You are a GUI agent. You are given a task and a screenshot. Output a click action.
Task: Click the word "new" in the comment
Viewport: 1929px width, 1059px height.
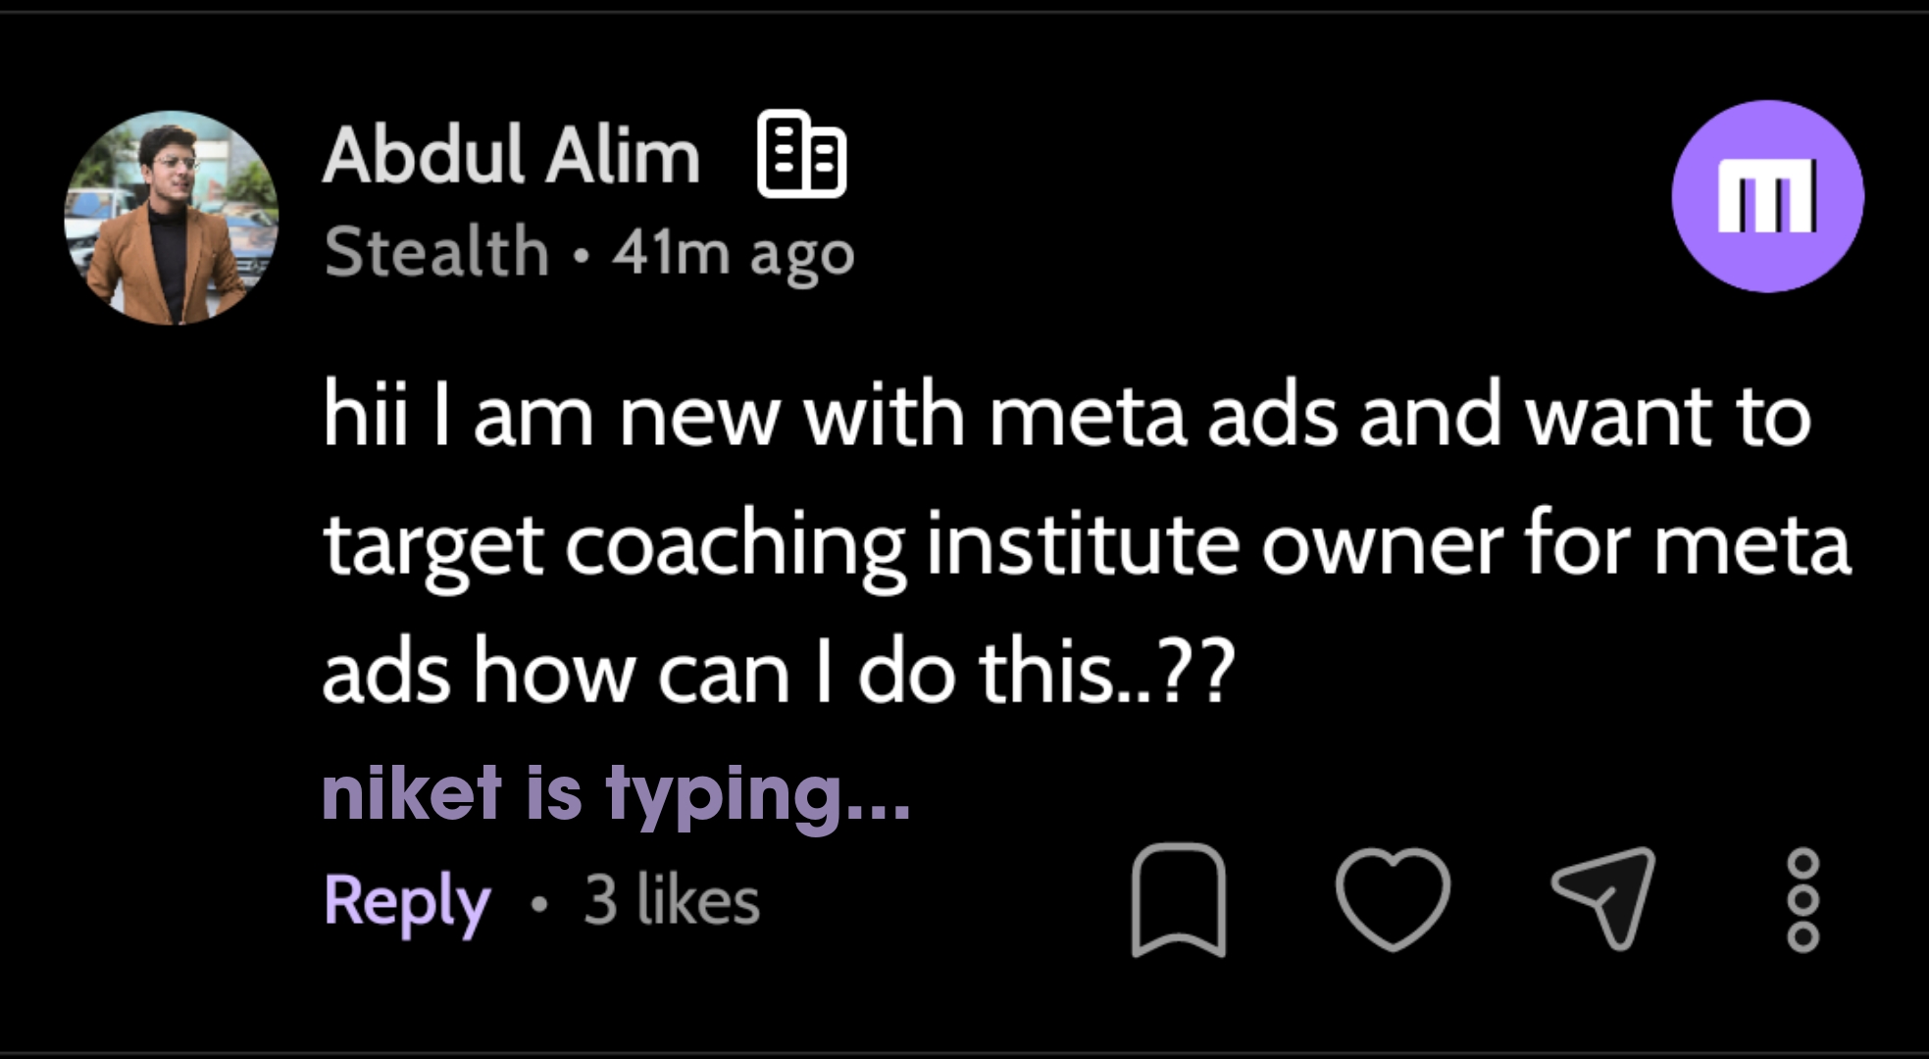698,419
